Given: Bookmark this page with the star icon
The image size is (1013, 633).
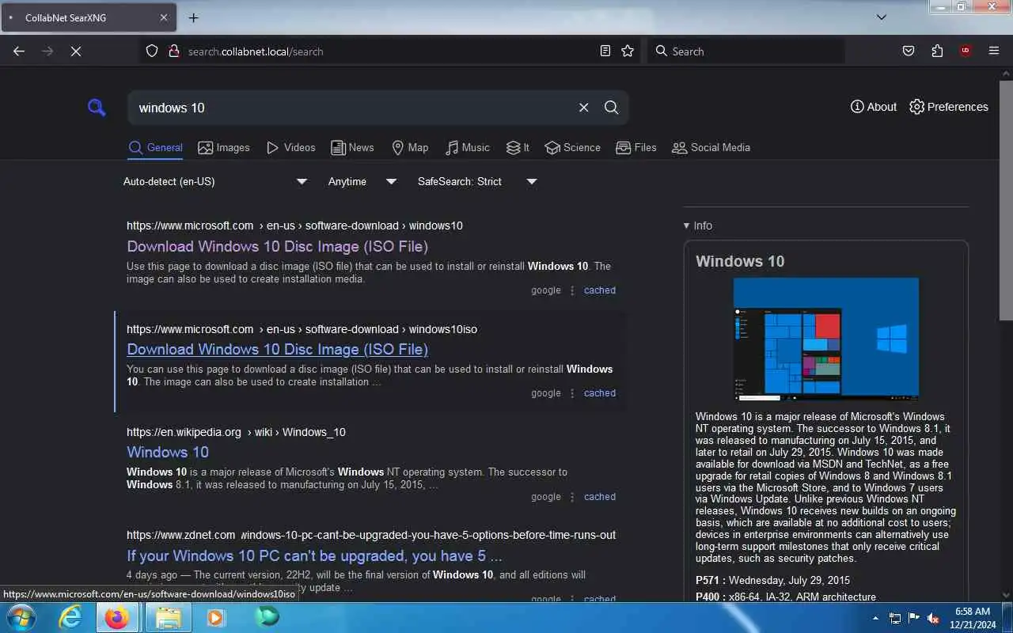Looking at the screenshot, I should pos(628,51).
